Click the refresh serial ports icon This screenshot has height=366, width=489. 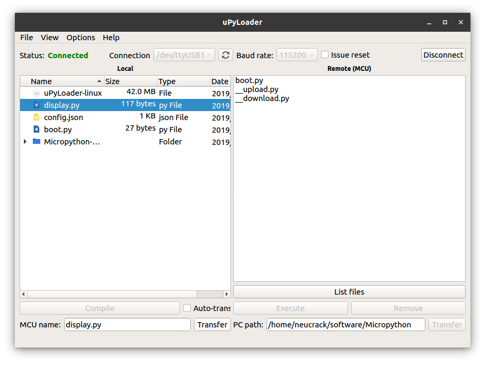(x=226, y=54)
